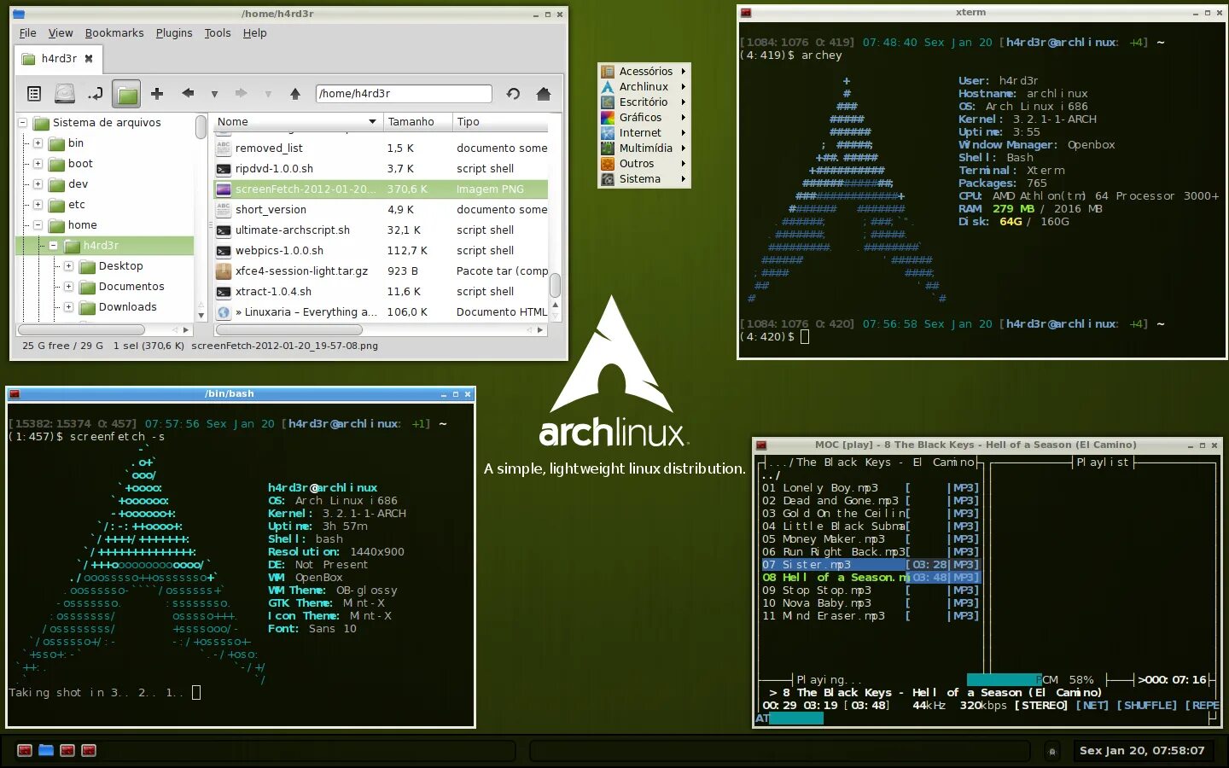Select the etc folder icon in tree

point(57,205)
